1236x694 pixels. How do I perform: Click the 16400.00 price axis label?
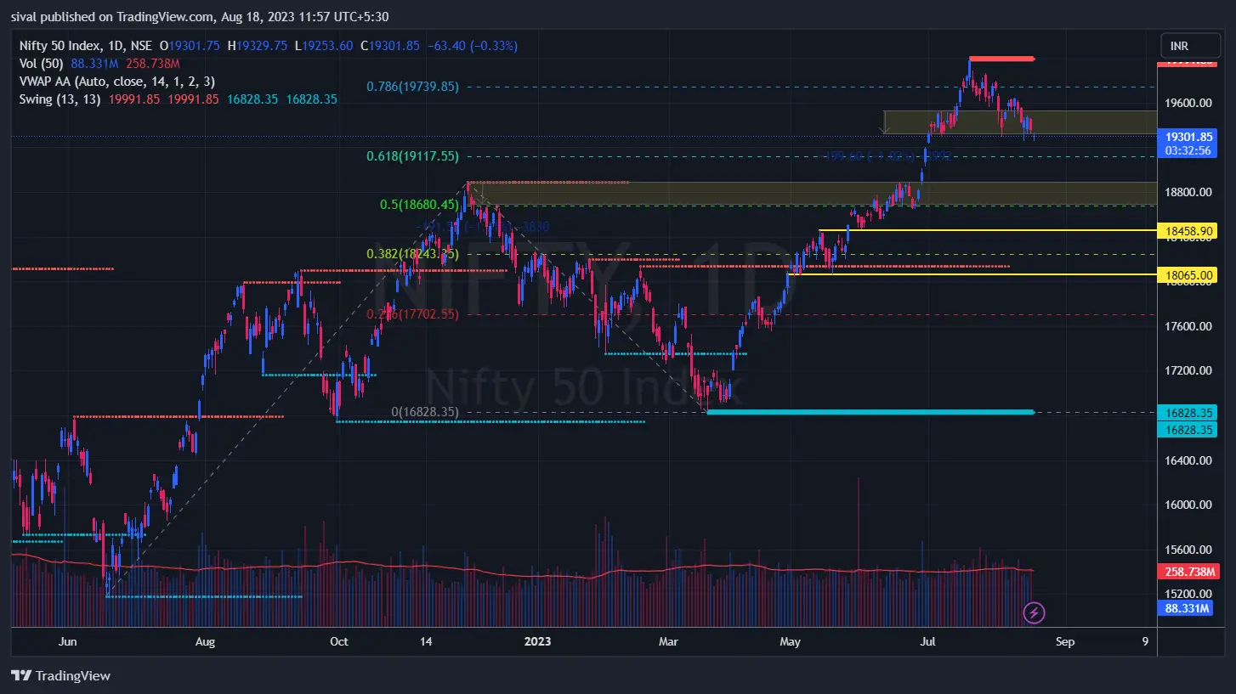pos(1188,460)
